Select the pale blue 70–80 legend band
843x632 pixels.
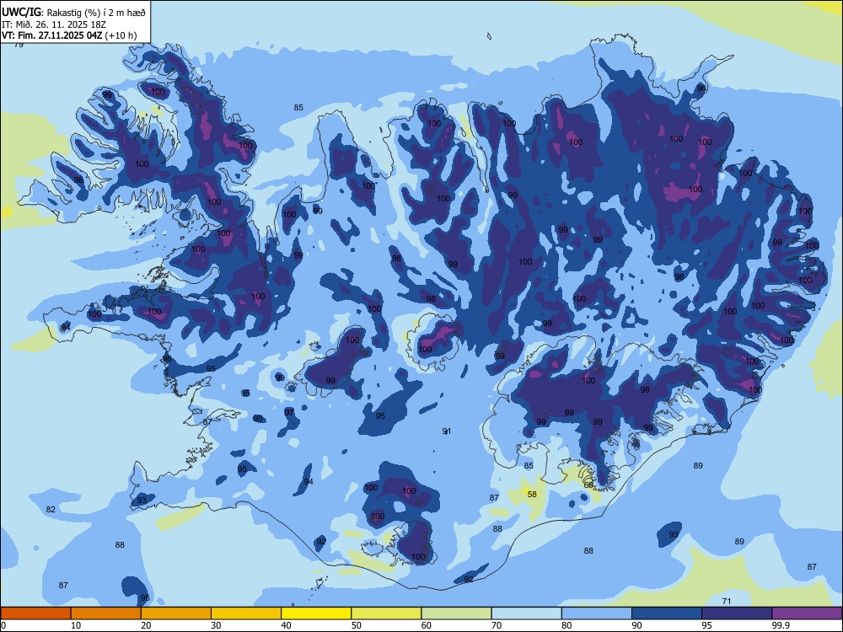(526, 613)
